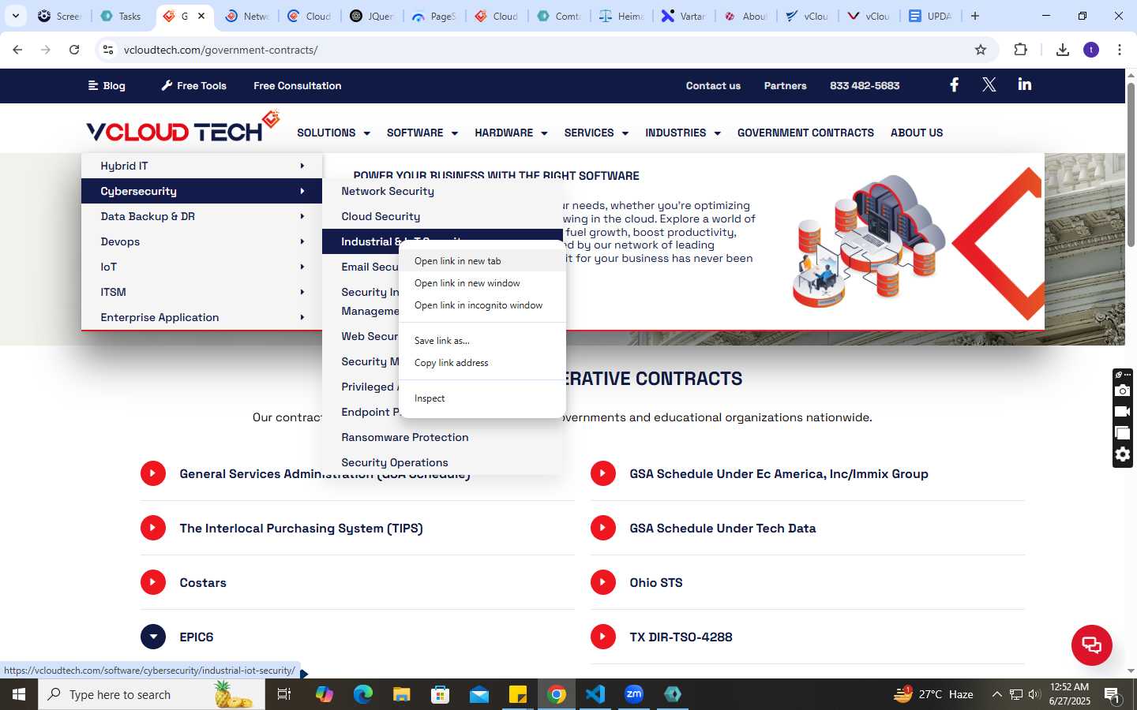Open the Ransomware Protection link
The width and height of the screenshot is (1137, 710).
tap(405, 437)
